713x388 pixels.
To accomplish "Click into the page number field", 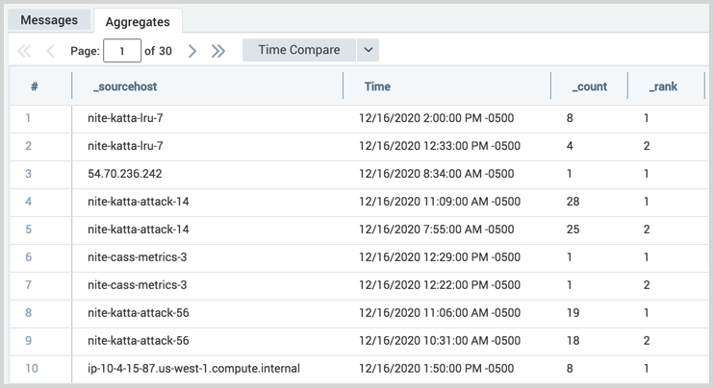I will point(121,51).
